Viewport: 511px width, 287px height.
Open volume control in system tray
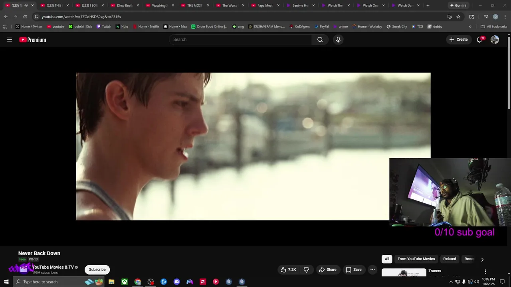point(477,282)
